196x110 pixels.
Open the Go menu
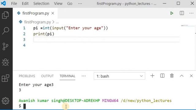pyautogui.click(x=70, y=3)
